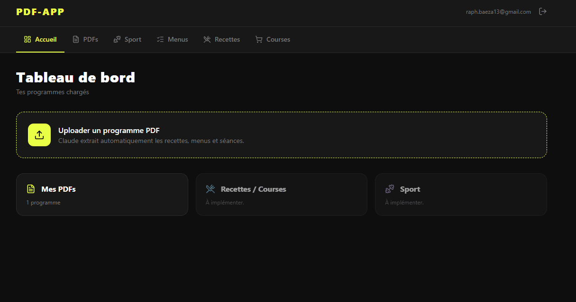Click "À implémenter." under Sport card
576x302 pixels.
(404, 203)
